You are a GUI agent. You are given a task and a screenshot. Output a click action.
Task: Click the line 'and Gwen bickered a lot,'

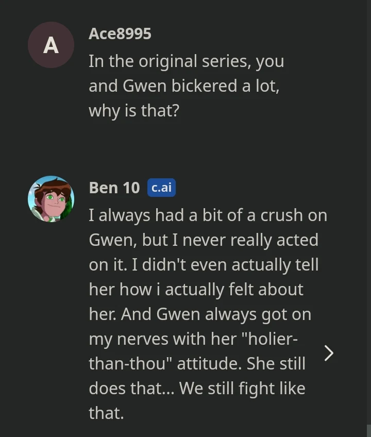[x=184, y=86]
